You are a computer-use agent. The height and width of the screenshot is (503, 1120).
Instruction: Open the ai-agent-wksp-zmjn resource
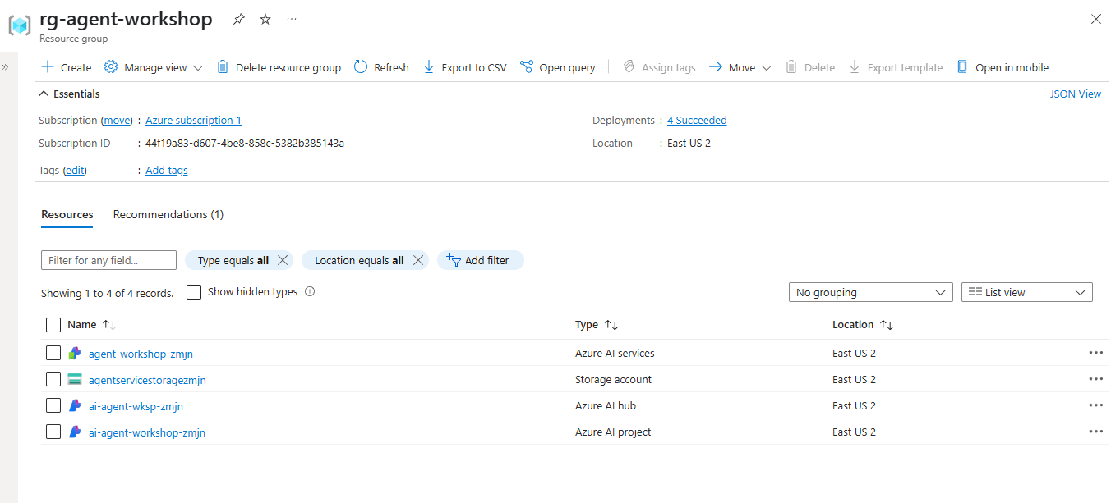click(x=136, y=406)
